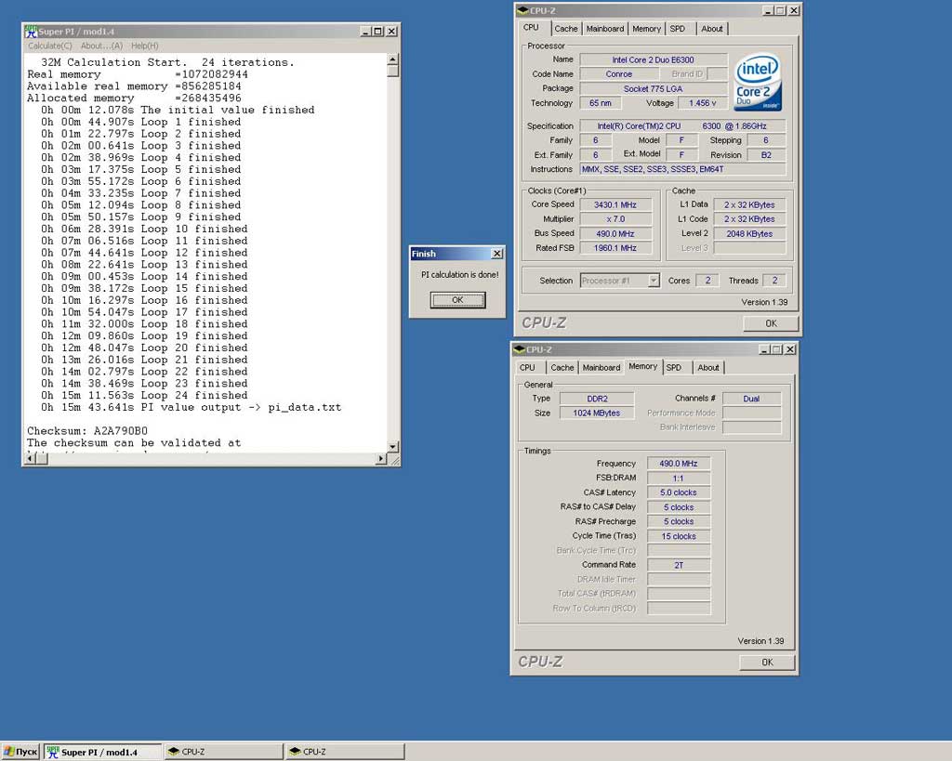Click Code Name value Conroe

[618, 74]
